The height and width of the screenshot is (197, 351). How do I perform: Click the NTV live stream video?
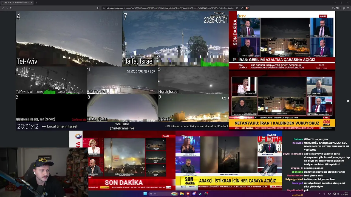[282, 40]
